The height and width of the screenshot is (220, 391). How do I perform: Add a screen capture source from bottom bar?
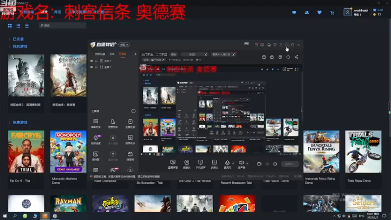click(x=173, y=164)
